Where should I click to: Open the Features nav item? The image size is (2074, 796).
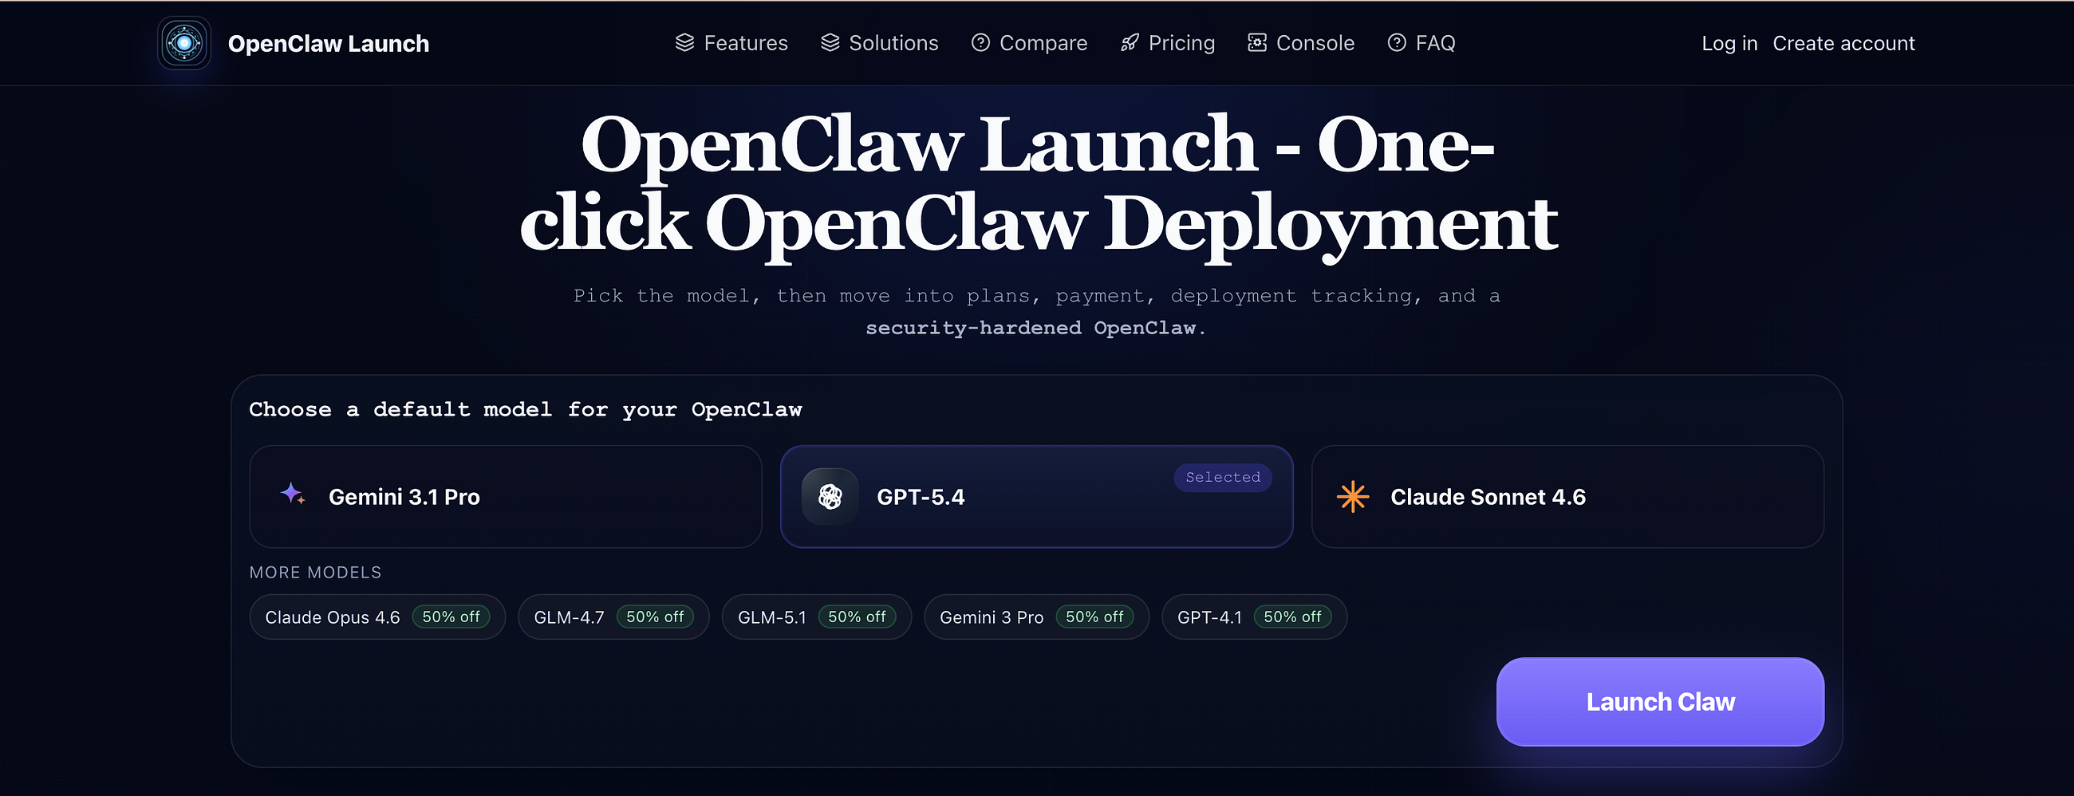click(x=731, y=42)
